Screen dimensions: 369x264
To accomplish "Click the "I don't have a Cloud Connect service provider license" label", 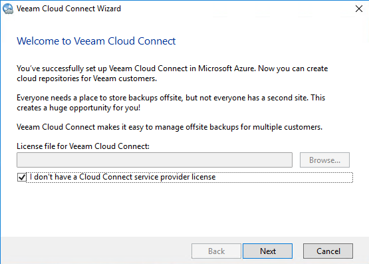I will [122, 177].
